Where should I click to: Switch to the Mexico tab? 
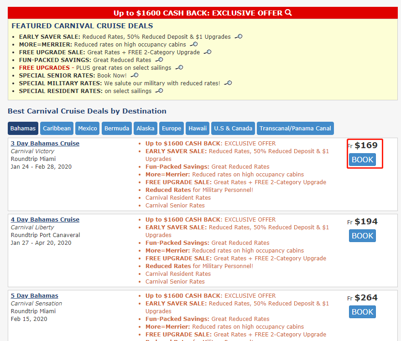(x=88, y=128)
